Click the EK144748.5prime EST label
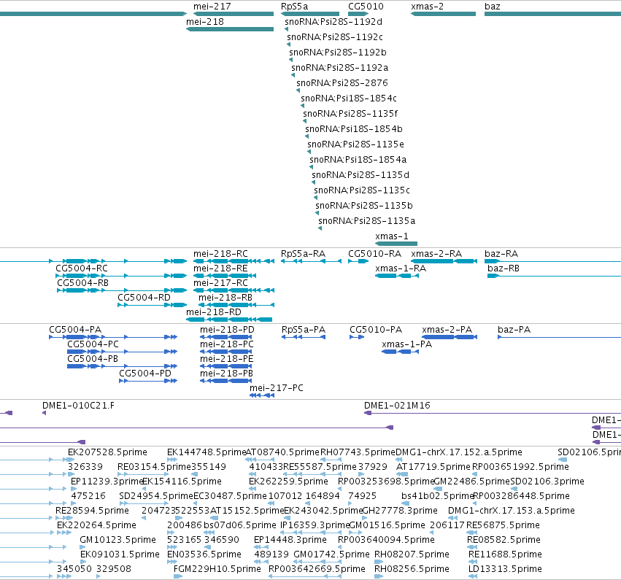Screen dimensions: 621x580 207,452
